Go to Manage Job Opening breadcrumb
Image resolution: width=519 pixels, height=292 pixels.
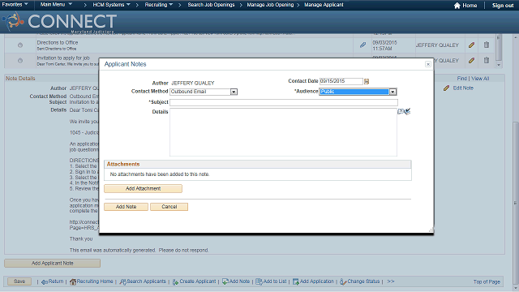point(270,5)
